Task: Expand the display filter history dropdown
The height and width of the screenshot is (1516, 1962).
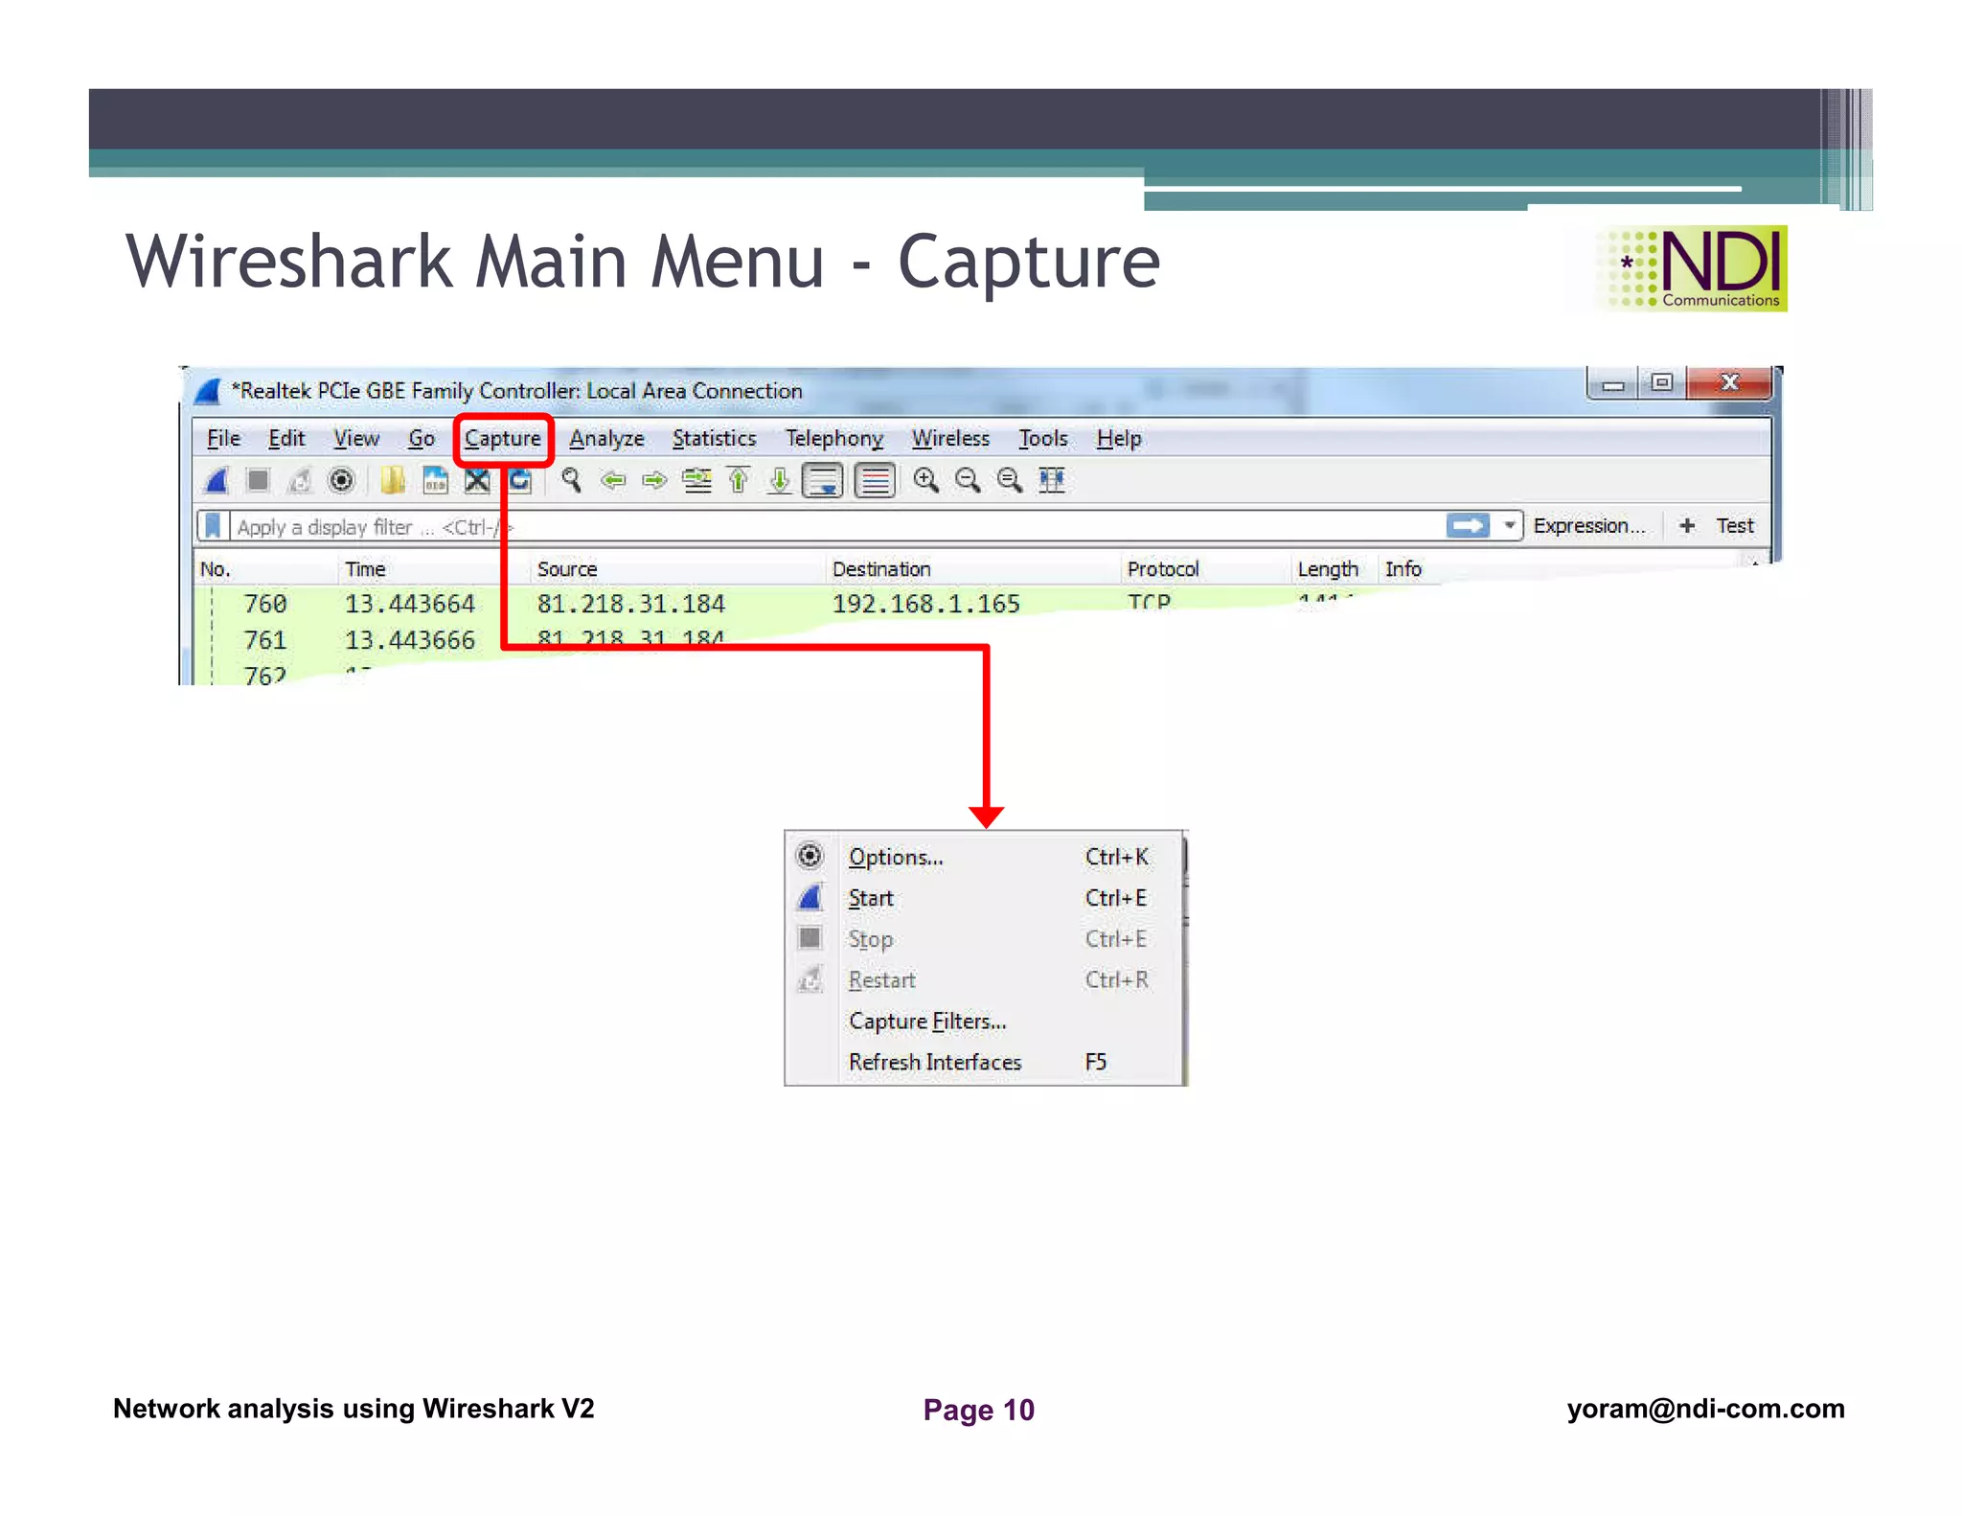Action: click(1509, 525)
